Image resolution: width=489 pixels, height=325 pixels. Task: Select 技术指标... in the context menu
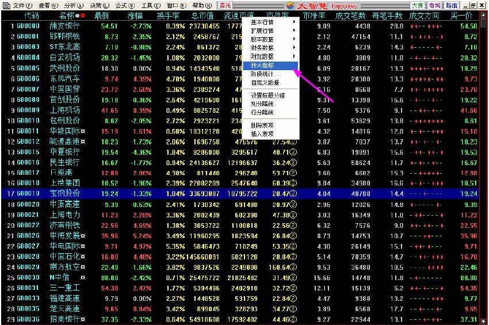[x=270, y=66]
